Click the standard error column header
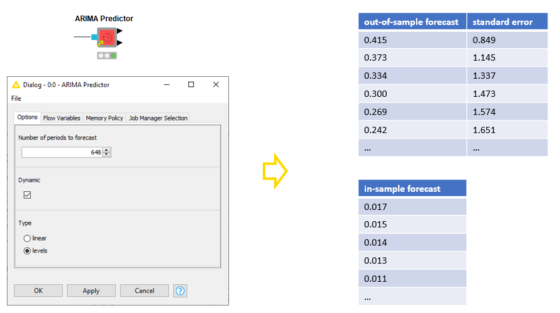The height and width of the screenshot is (313, 560). click(507, 22)
